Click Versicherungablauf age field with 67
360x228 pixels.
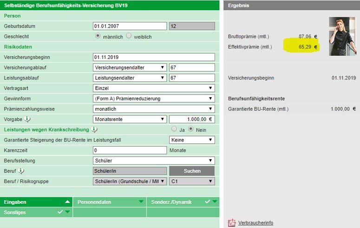pos(192,67)
